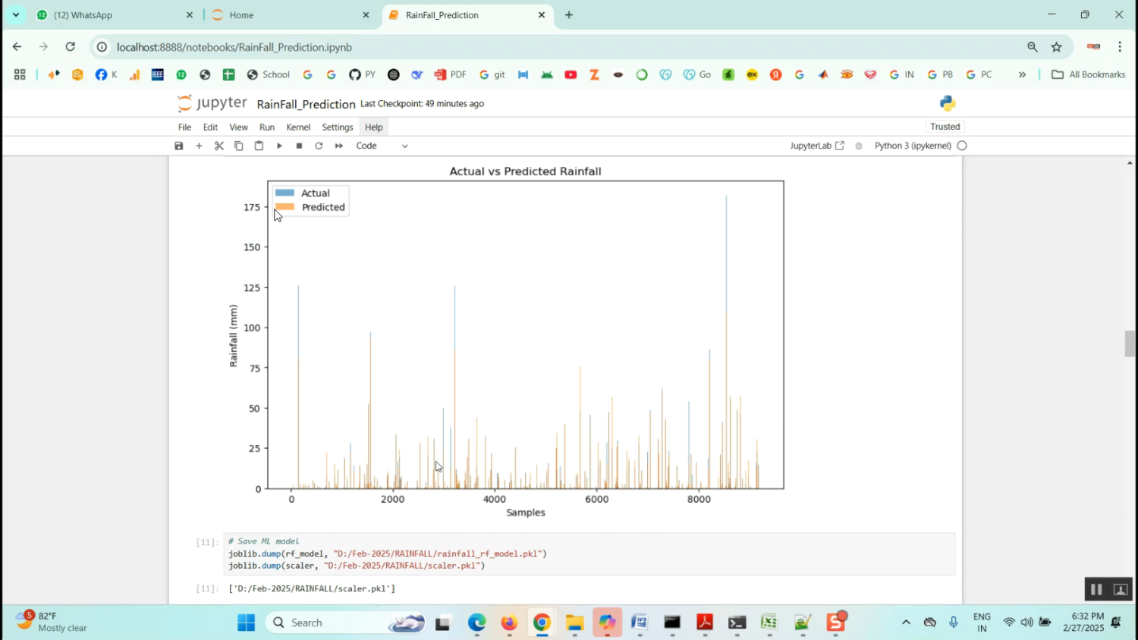The height and width of the screenshot is (640, 1138).
Task: Open the browser tab search dropdown
Action: point(16,14)
